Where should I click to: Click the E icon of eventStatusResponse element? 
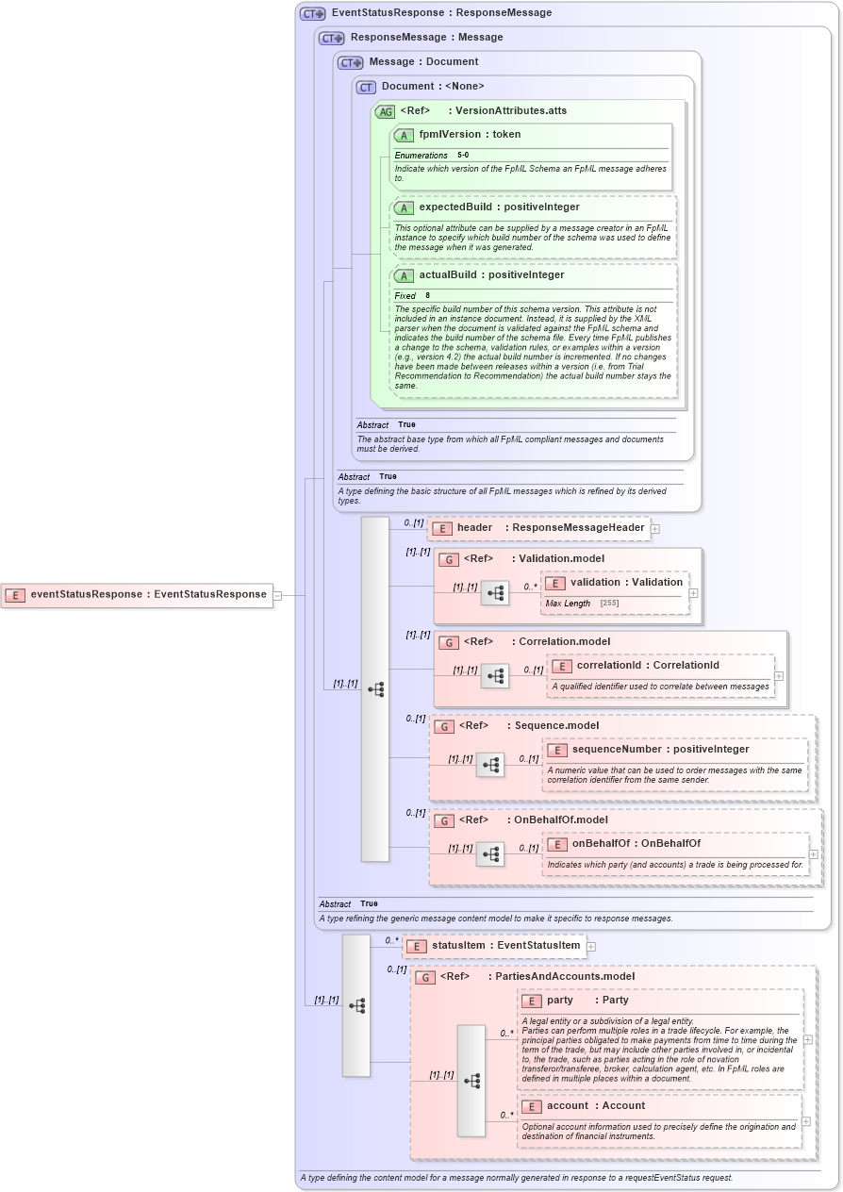pos(15,595)
